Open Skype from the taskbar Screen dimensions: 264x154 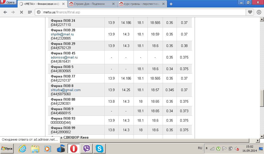(x=99, y=148)
